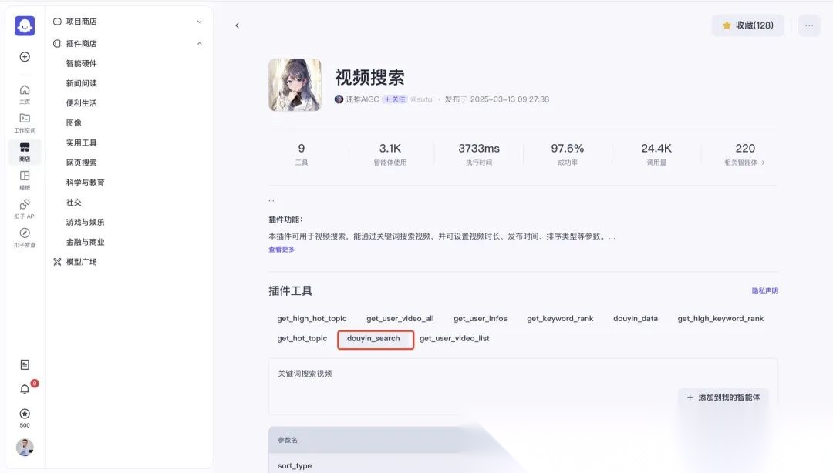The height and width of the screenshot is (473, 833).
Task: Toggle the 收藏(128) favorite star
Action: (x=747, y=25)
